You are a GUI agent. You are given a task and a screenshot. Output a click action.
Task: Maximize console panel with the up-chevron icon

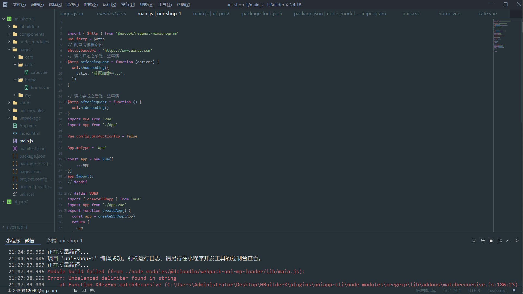pyautogui.click(x=508, y=241)
